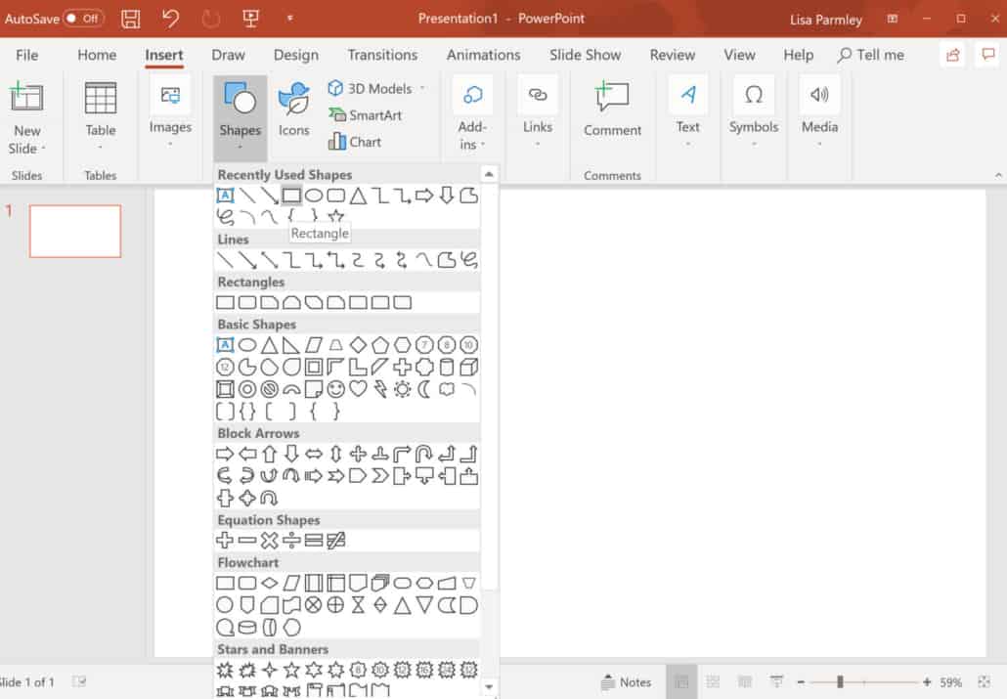Open the Animations tab
The width and height of the screenshot is (1007, 699).
click(483, 55)
